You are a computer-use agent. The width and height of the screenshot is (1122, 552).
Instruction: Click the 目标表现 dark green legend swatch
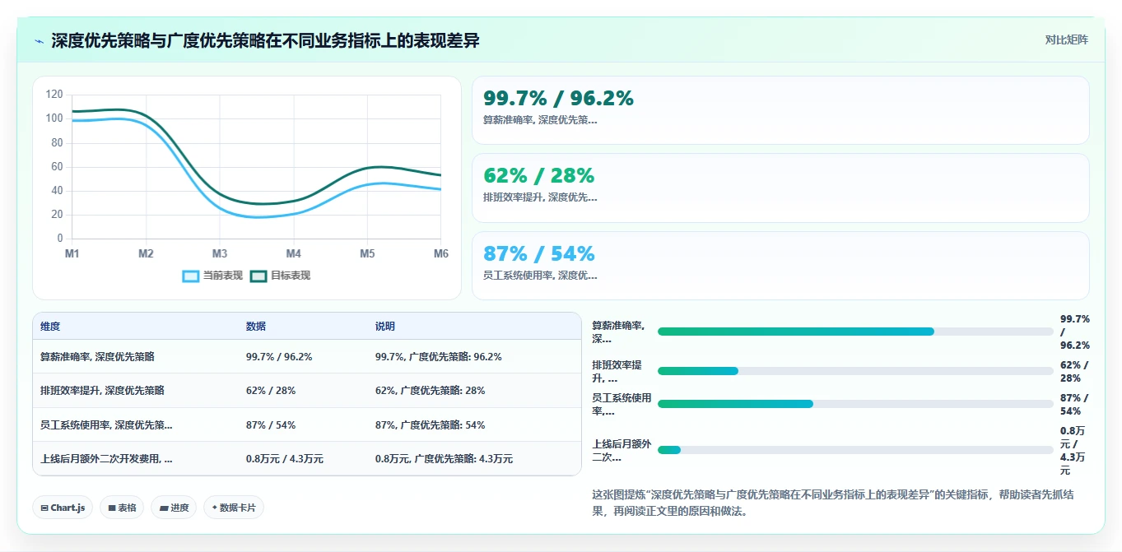click(258, 276)
